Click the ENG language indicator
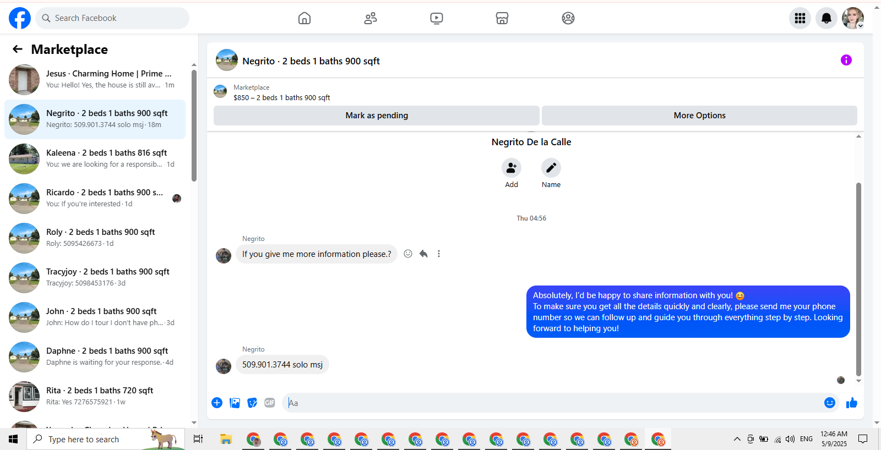The width and height of the screenshot is (881, 450). pos(807,439)
